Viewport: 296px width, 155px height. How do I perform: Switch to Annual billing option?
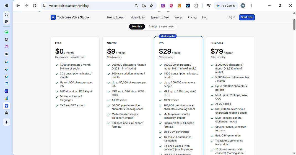pyautogui.click(x=161, y=26)
